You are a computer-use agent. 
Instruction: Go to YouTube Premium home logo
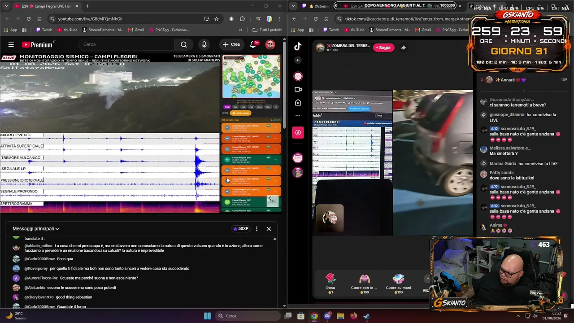(38, 44)
